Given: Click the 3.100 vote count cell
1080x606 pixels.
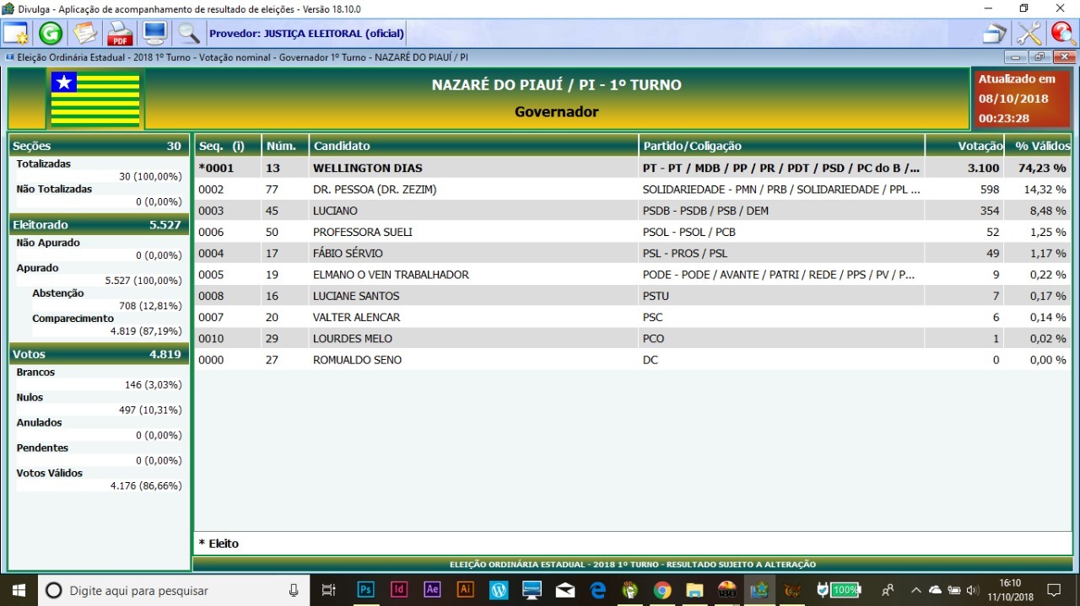Looking at the screenshot, I should [964, 168].
